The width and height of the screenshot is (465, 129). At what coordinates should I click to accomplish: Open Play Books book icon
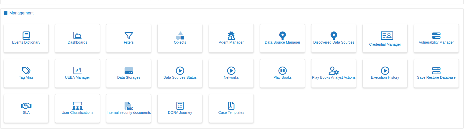point(282,70)
